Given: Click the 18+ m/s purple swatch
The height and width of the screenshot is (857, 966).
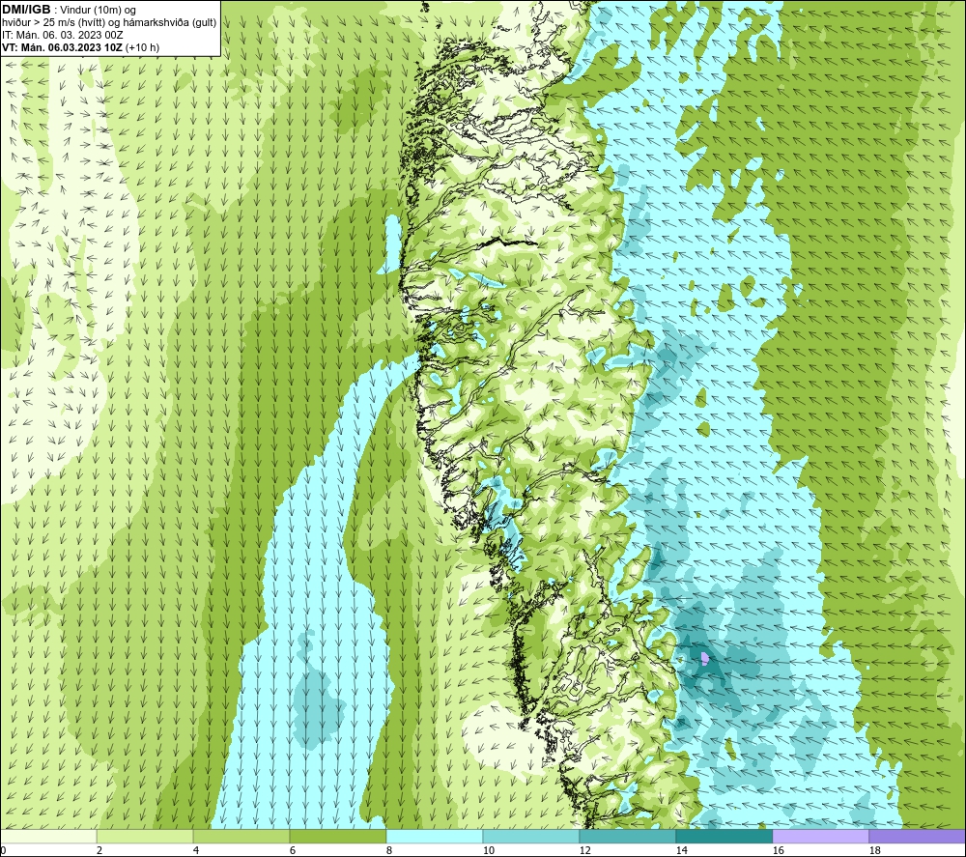Looking at the screenshot, I should coord(917,836).
